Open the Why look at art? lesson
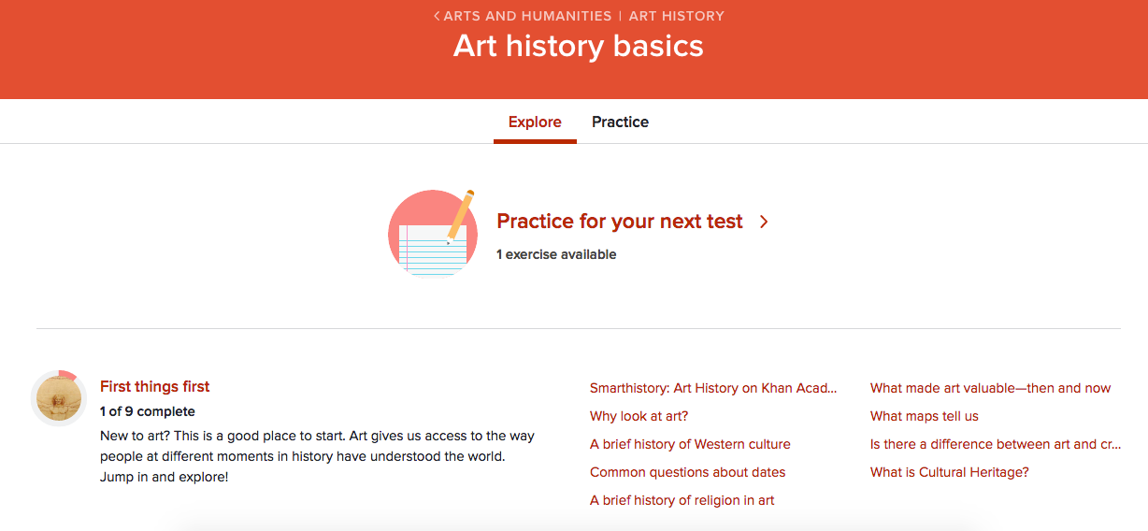The height and width of the screenshot is (531, 1148). 639,416
